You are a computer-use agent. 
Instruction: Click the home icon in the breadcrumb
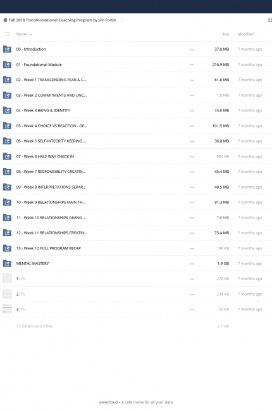point(5,20)
